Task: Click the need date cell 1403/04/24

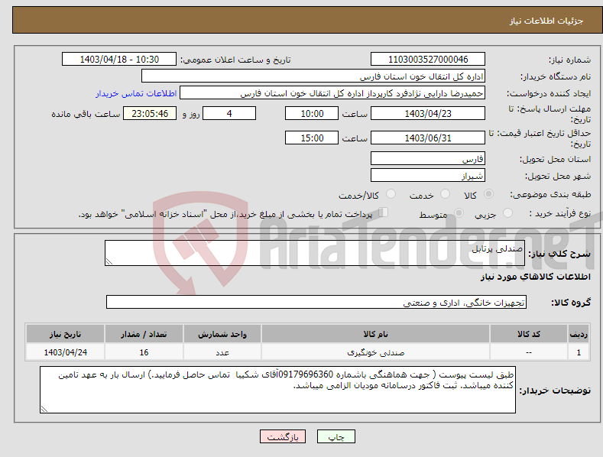Action: coord(65,352)
